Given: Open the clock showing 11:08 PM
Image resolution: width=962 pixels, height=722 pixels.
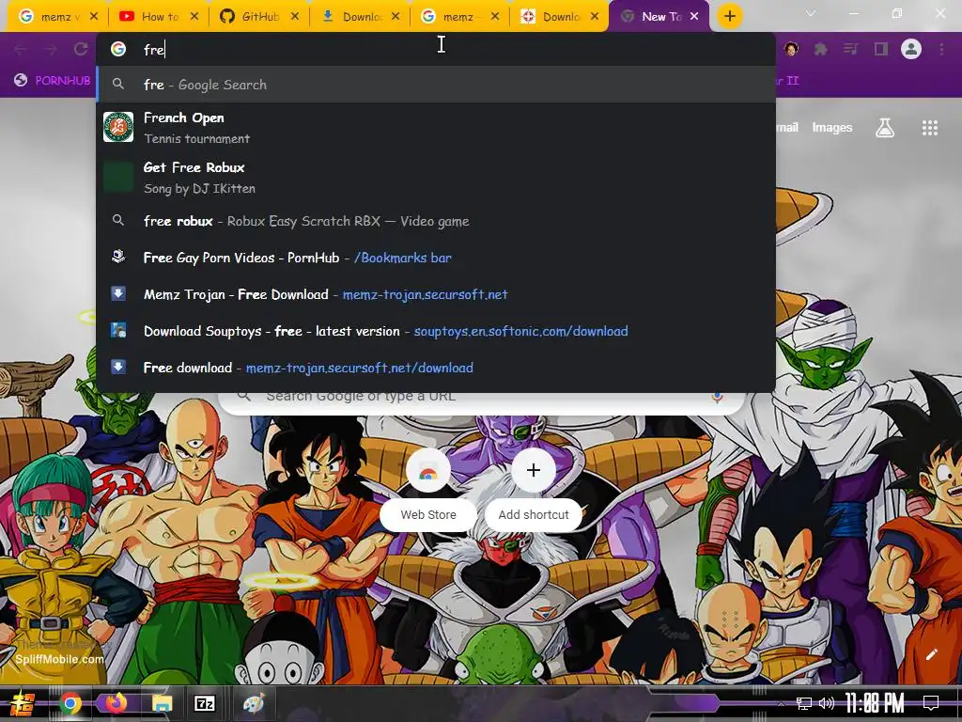Looking at the screenshot, I should pos(875,703).
